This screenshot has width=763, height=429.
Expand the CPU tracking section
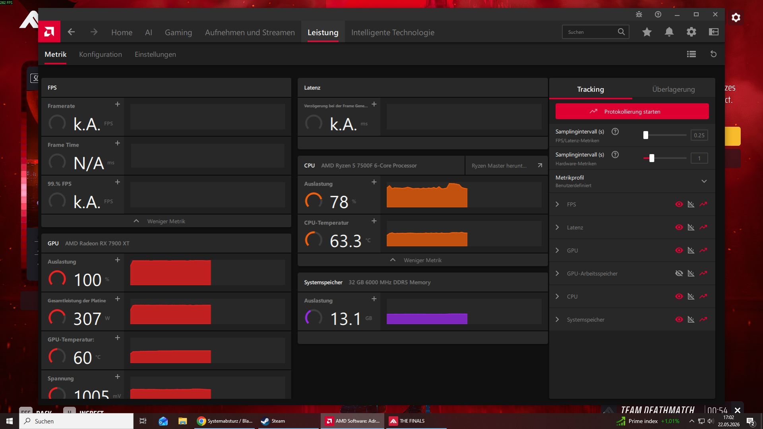557,296
